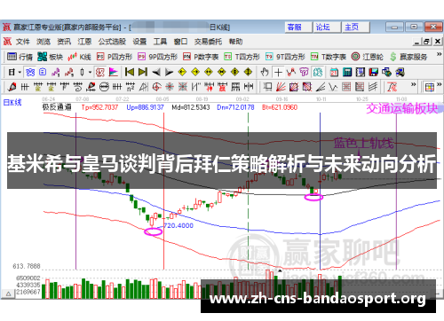Click the calendar date icon
444x321 pixels.
334,72
